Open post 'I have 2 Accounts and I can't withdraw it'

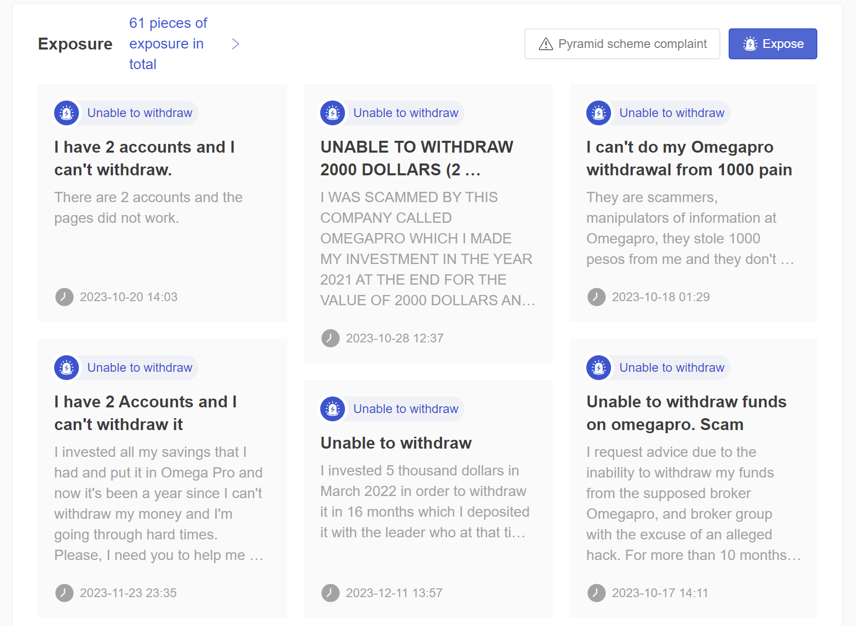point(145,413)
